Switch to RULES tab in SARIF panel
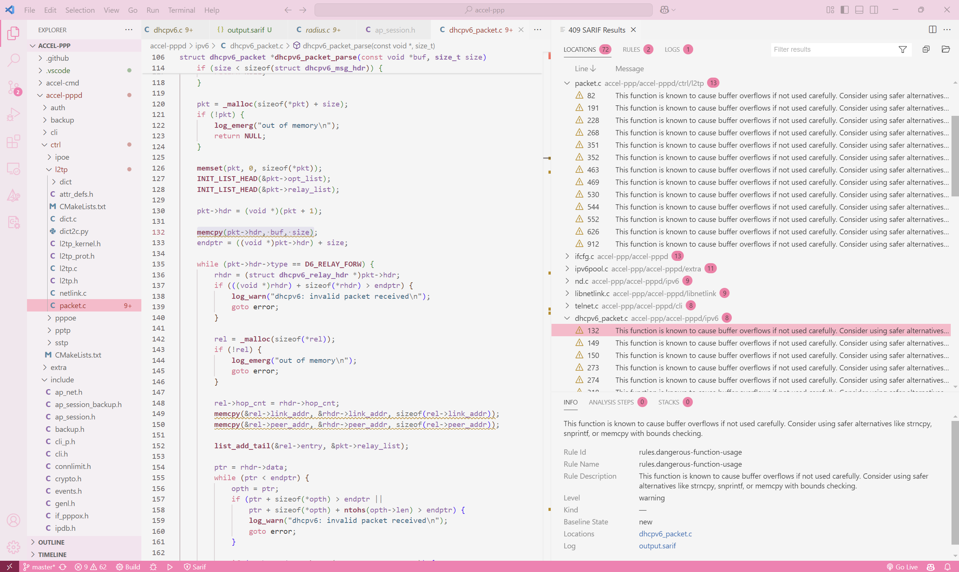 (x=637, y=49)
